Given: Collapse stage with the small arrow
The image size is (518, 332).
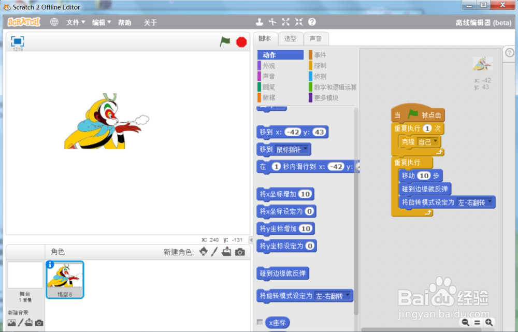Looking at the screenshot, I should click(251, 240).
